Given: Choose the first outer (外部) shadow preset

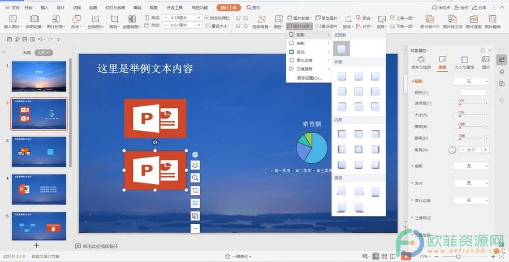Looking at the screenshot, I should (x=342, y=76).
